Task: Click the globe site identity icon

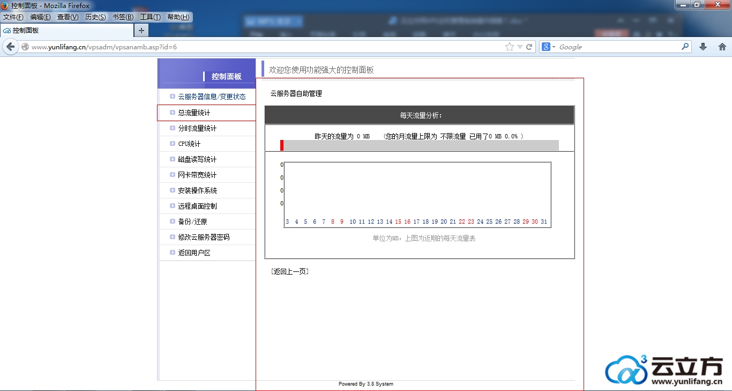Action: click(x=25, y=47)
